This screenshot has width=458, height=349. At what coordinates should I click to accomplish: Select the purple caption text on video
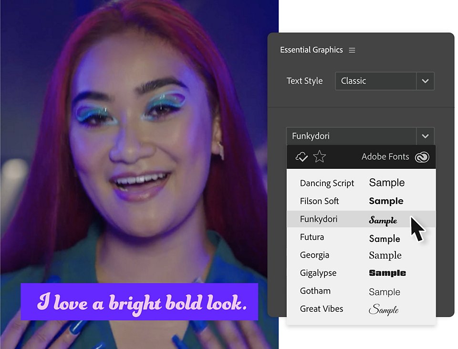click(142, 303)
